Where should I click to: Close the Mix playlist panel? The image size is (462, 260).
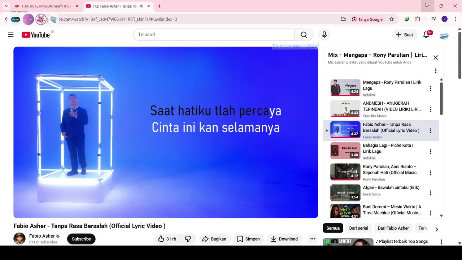[x=436, y=58]
